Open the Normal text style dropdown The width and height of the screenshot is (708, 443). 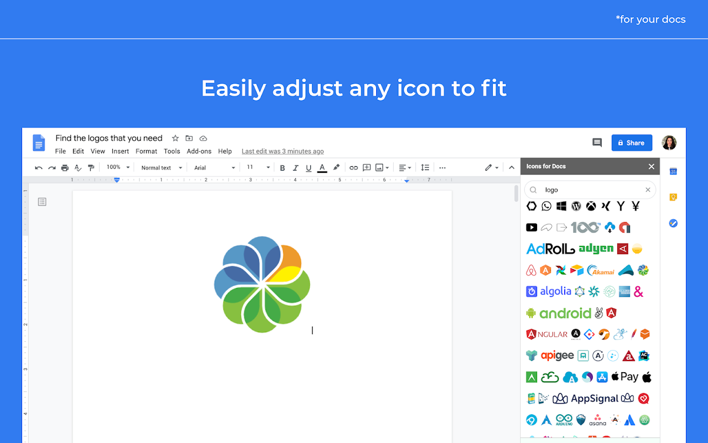162,168
